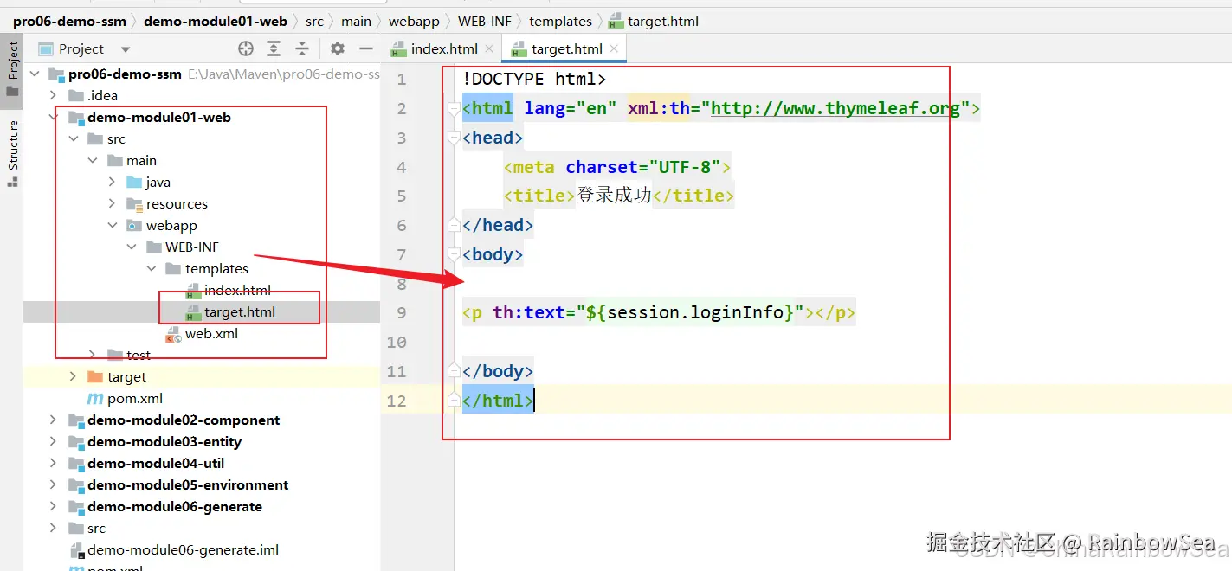The width and height of the screenshot is (1232, 571).
Task: Click the java source folder icon
Action: pyautogui.click(x=134, y=183)
